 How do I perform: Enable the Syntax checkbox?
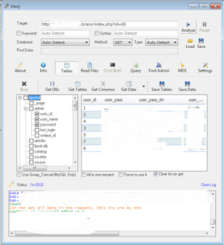pyautogui.click(x=97, y=33)
